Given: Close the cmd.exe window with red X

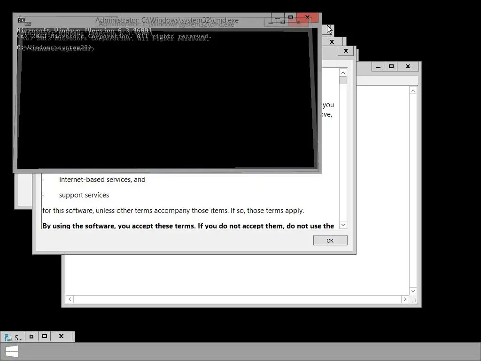Looking at the screenshot, I should tap(307, 17).
